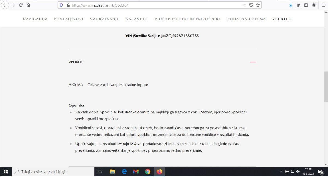Image resolution: width=328 pixels, height=184 pixels.
Task: Open File Explorer from the taskbar
Action: (112, 172)
